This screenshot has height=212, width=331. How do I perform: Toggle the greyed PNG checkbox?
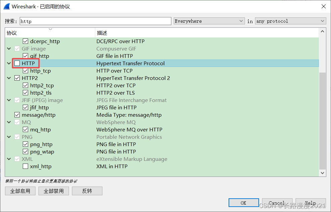click(17, 137)
